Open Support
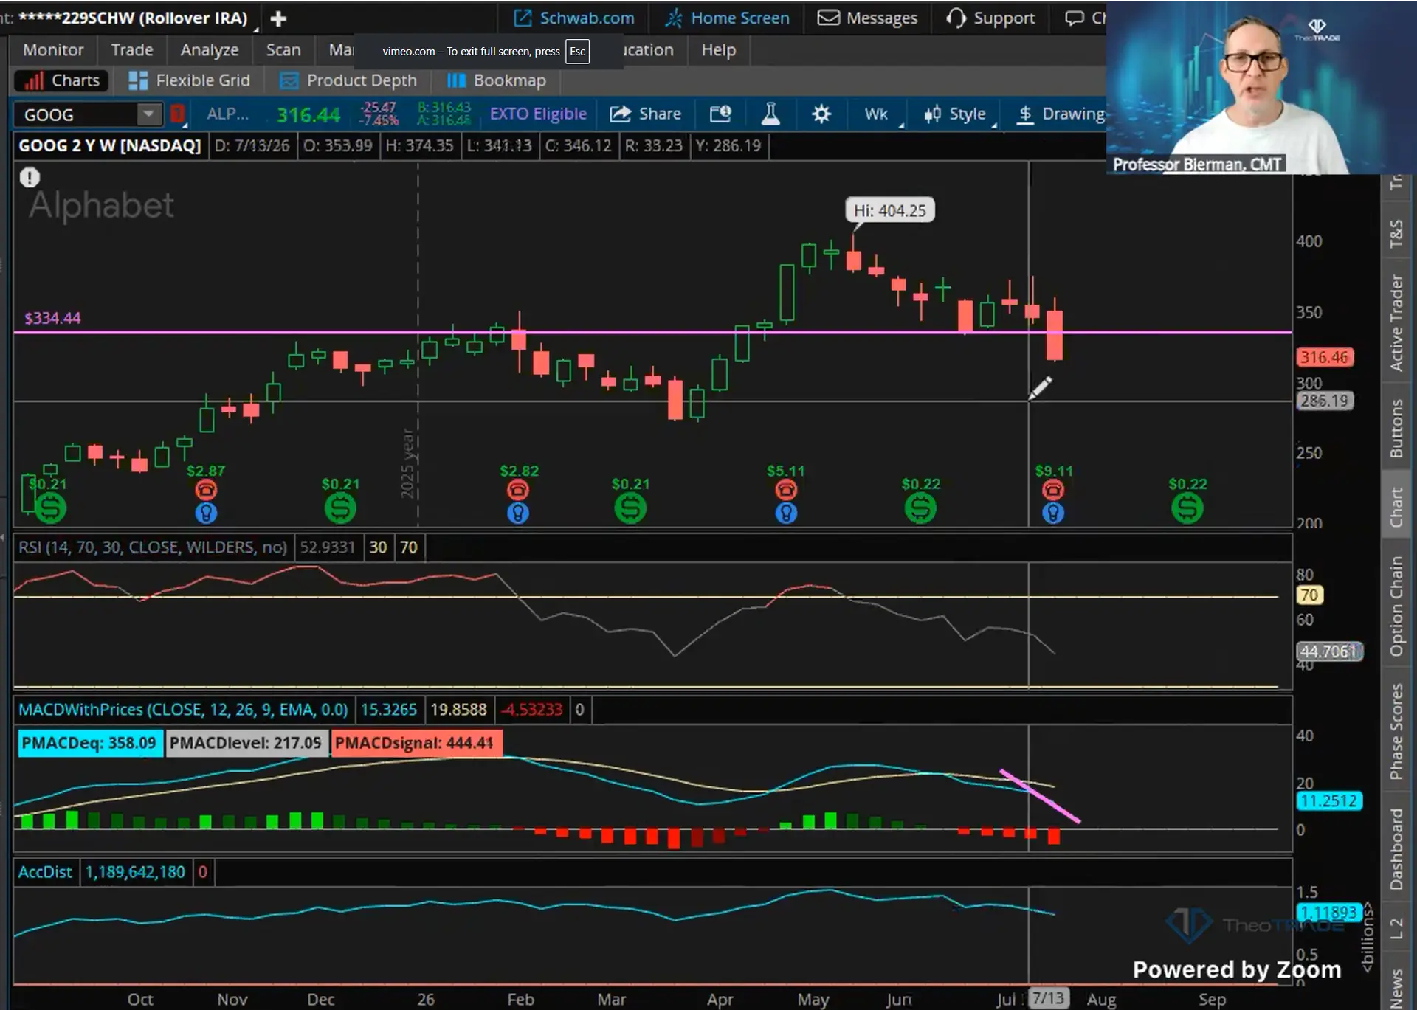 click(991, 18)
